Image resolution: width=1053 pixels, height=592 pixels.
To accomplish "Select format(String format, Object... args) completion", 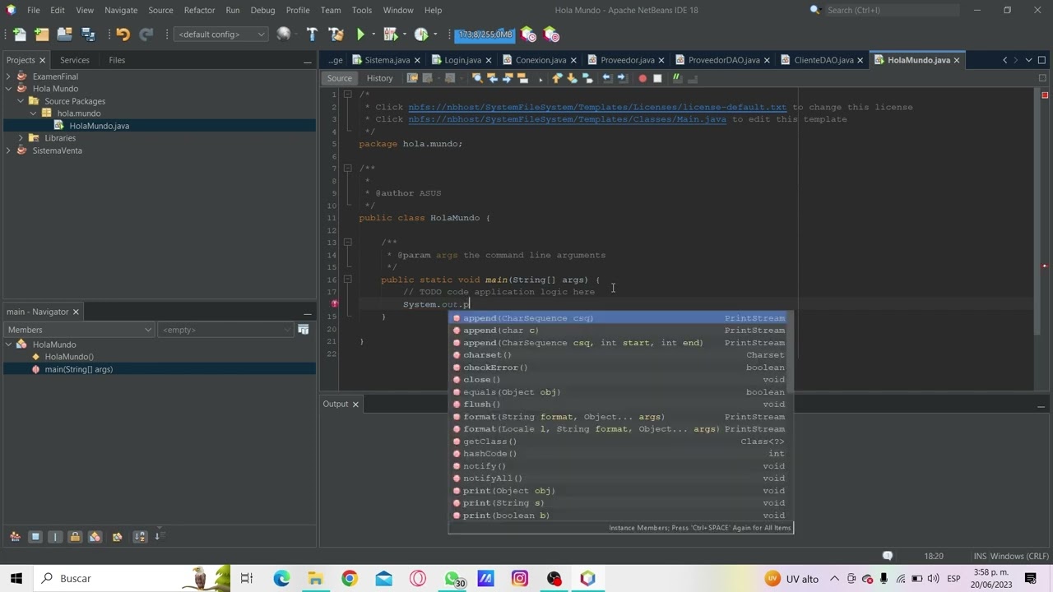I will click(621, 417).
